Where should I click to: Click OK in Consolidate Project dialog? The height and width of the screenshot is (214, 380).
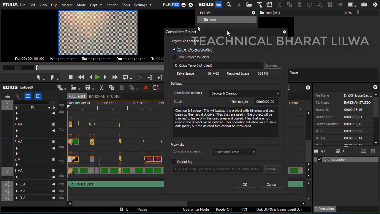tap(245, 185)
